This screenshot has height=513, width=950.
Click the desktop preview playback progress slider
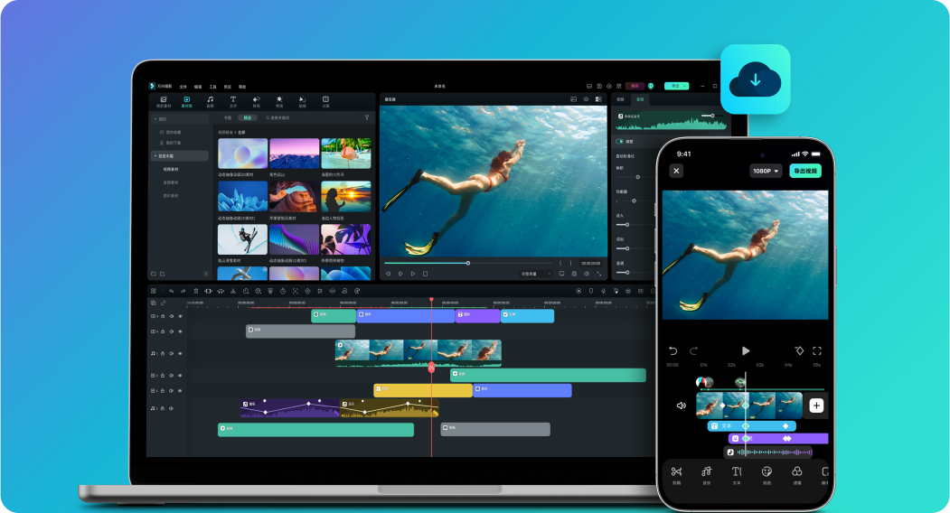(x=467, y=263)
